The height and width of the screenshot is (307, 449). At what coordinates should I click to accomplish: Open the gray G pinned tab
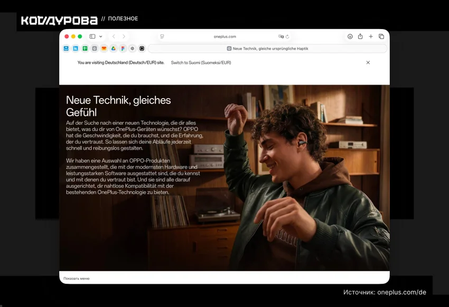(95, 49)
